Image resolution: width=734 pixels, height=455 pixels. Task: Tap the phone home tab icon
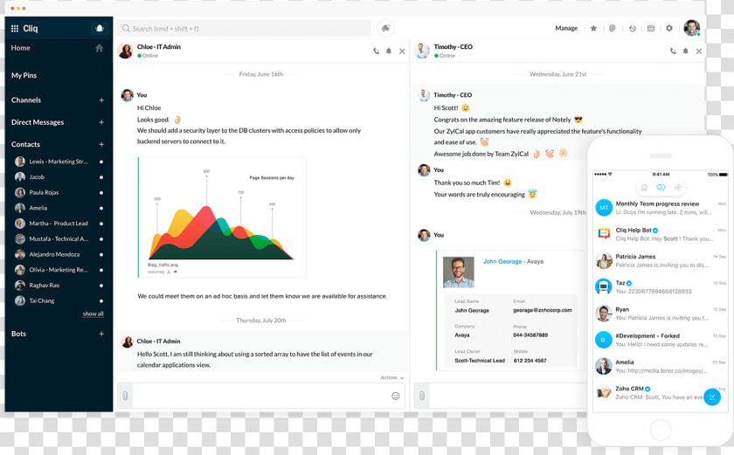coord(644,188)
